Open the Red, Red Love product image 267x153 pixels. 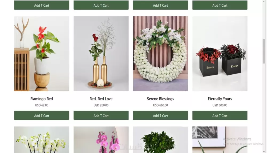tap(101, 54)
